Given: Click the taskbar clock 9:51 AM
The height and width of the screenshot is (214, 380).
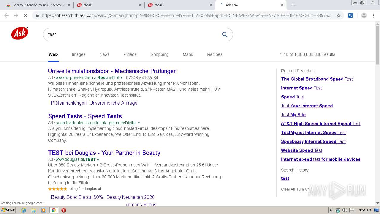Looking at the screenshot, I should [365, 210].
